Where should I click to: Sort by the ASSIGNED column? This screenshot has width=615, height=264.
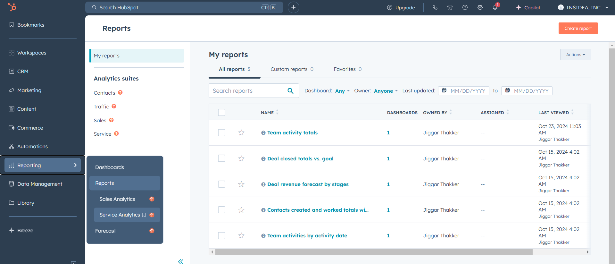(x=495, y=112)
